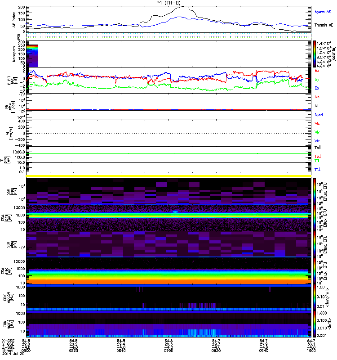Select the "Themis AE" legend label

pyautogui.click(x=324, y=25)
